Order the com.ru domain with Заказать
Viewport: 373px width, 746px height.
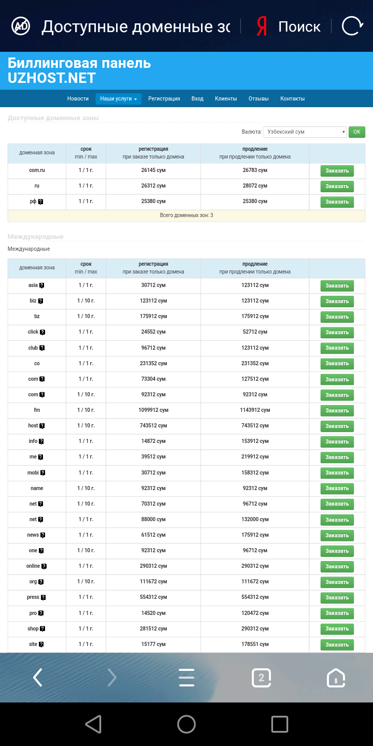tap(337, 171)
